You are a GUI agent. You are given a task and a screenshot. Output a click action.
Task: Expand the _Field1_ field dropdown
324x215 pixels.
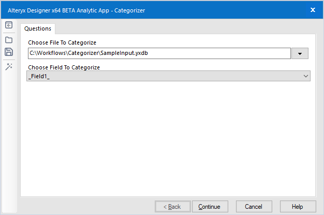click(x=168, y=76)
